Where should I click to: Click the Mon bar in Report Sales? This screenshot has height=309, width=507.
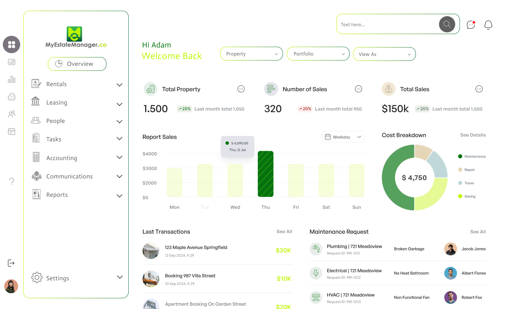point(174,182)
